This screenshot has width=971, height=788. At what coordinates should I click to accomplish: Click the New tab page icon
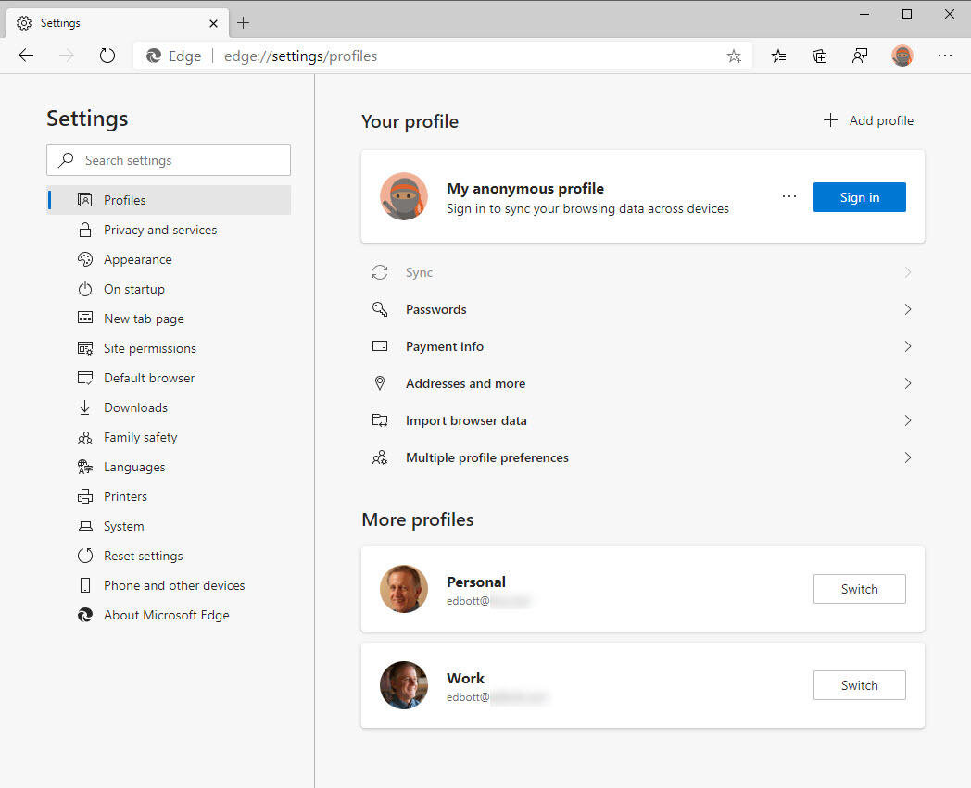tap(85, 319)
